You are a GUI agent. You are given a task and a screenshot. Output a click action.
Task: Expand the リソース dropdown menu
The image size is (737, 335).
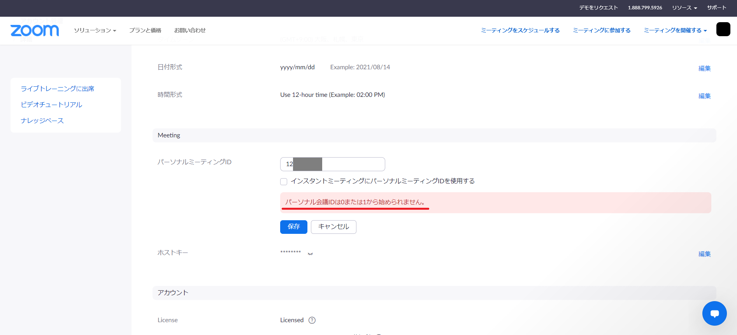coord(684,8)
